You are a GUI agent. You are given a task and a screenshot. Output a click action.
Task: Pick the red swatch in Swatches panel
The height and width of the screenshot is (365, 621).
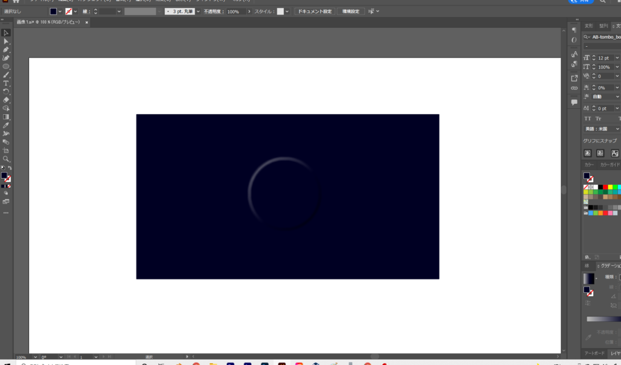pyautogui.click(x=605, y=187)
